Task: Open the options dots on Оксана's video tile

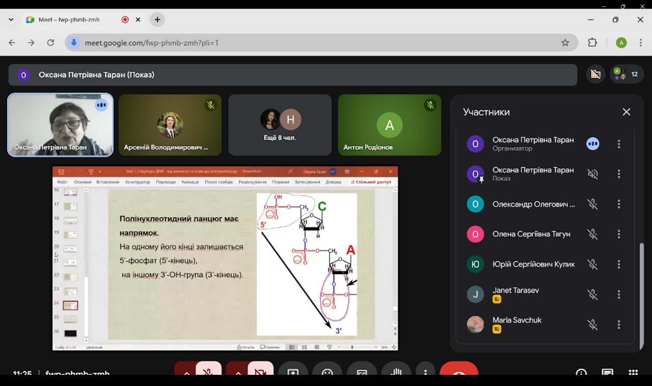Action: click(101, 105)
